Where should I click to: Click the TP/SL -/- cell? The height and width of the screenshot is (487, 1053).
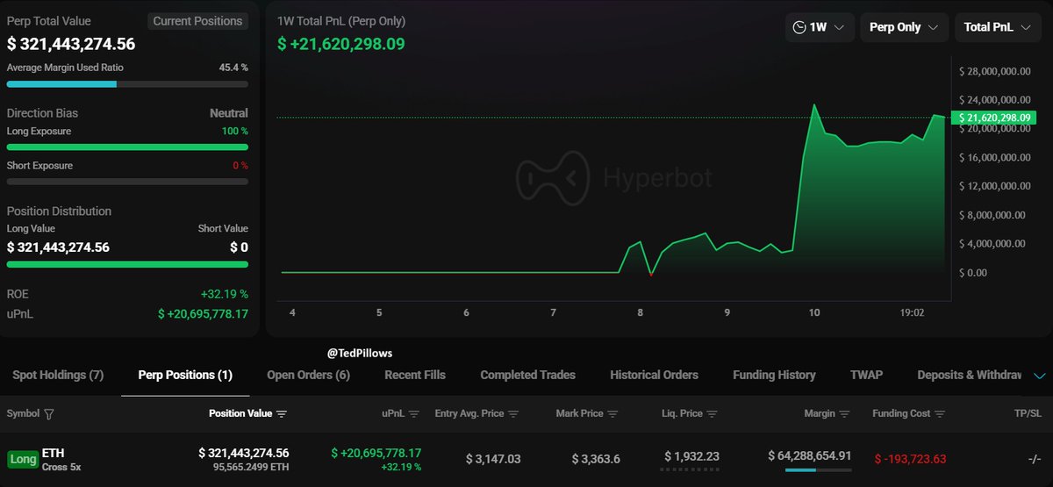(x=1035, y=459)
